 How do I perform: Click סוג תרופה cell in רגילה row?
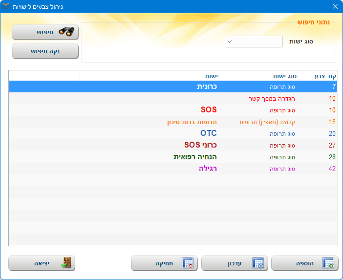258,169
